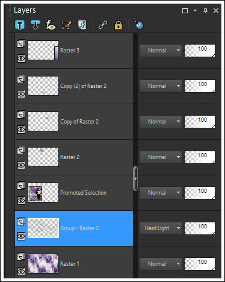Open blend mode dropdown for Raster 3
The height and width of the screenshot is (282, 225).
(161, 51)
